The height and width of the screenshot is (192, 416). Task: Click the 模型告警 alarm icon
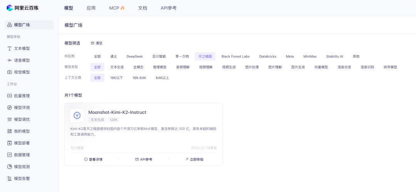[x=10, y=179]
